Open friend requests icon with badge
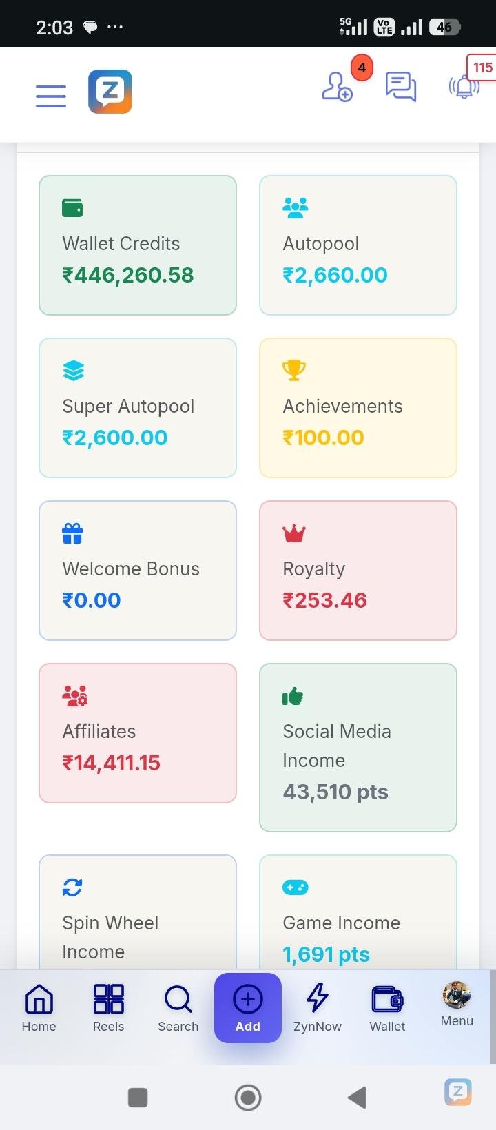The height and width of the screenshot is (1130, 496). point(338,88)
